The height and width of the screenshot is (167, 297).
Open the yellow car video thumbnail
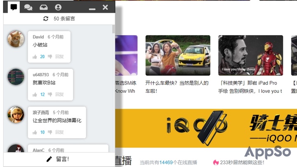pos(178,55)
